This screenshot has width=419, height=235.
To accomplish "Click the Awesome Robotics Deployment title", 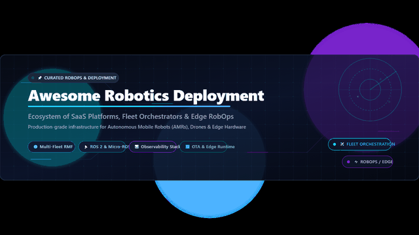I will point(146,96).
